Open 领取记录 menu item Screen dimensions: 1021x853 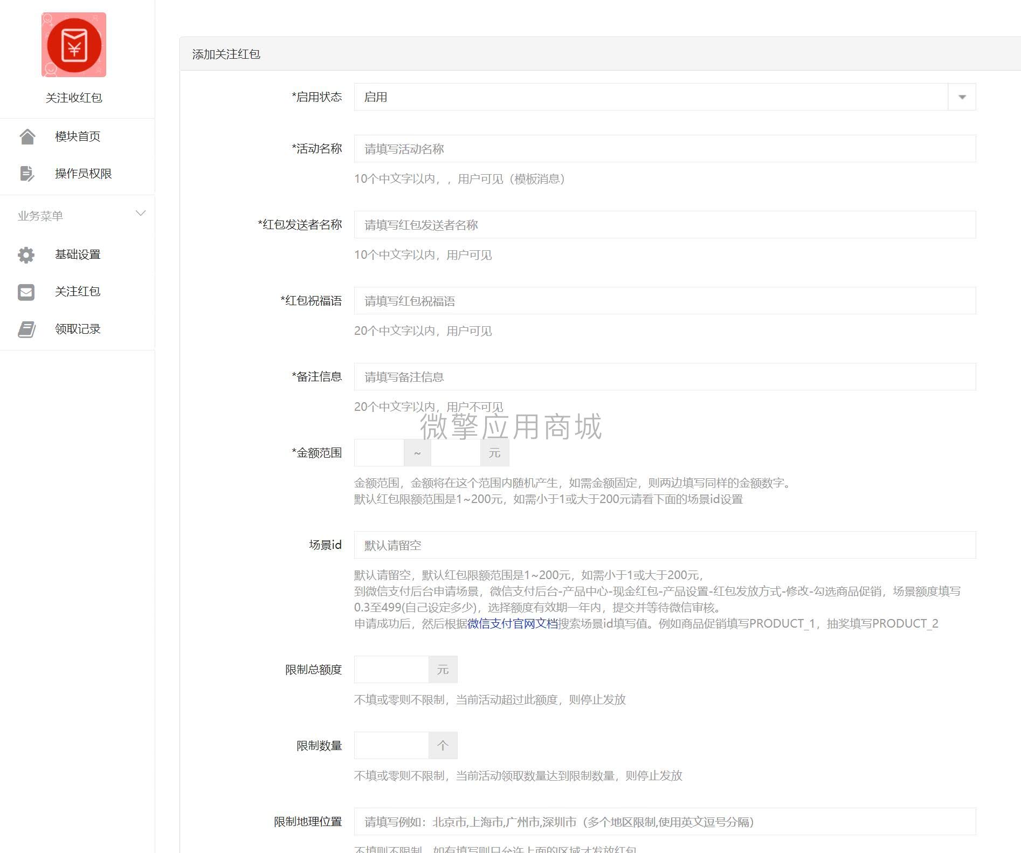[x=78, y=329]
